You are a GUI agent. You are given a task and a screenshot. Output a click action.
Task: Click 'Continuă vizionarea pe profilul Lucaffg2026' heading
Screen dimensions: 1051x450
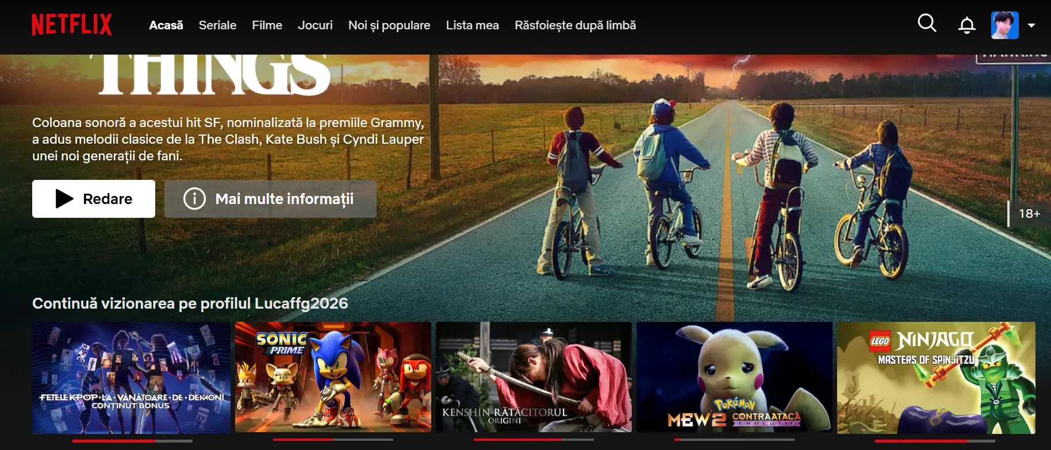(190, 303)
